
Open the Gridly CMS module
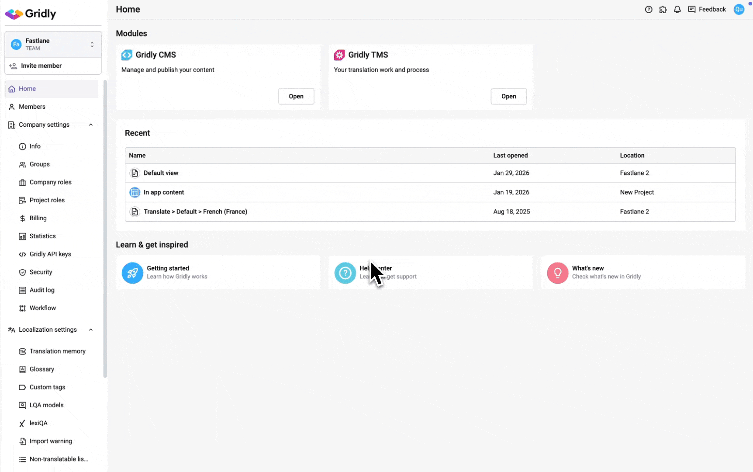(x=296, y=96)
